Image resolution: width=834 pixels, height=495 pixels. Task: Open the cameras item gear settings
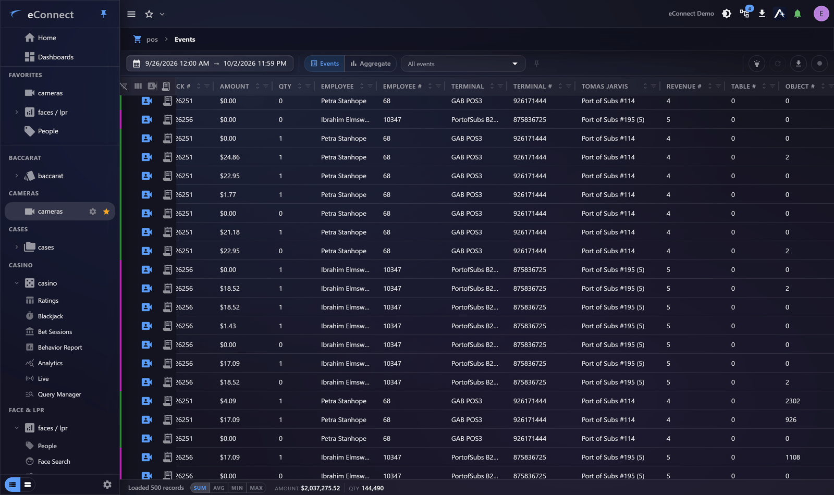click(x=93, y=212)
